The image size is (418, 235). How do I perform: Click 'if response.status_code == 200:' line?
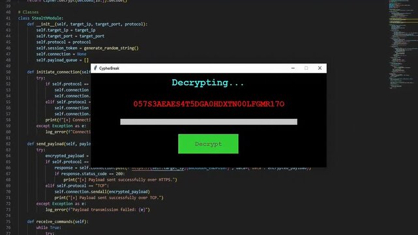click(89, 174)
